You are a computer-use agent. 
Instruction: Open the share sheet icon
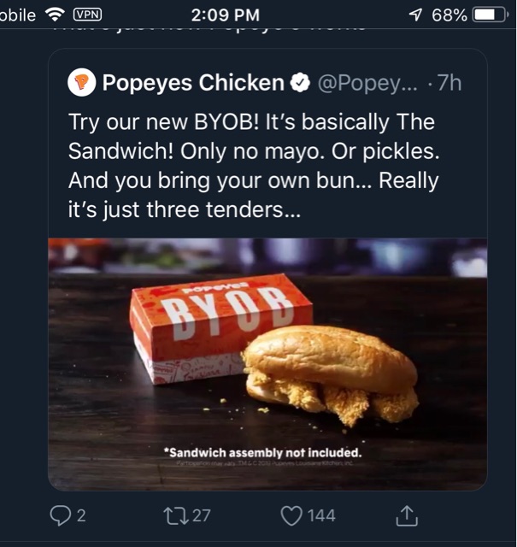(x=407, y=515)
